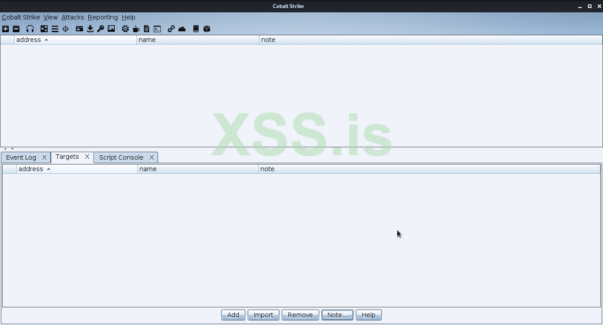Screen dimensions: 603x325
Task: Sort Targets tab table by address header
Action: pyautogui.click(x=77, y=169)
